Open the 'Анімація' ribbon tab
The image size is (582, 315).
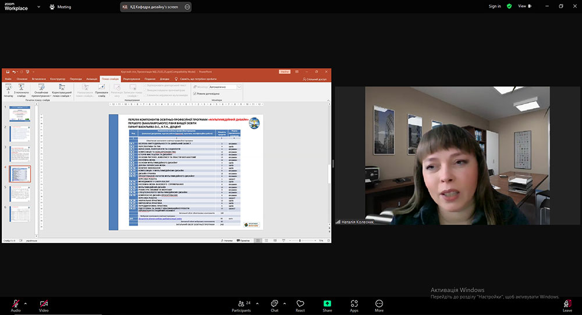[92, 79]
